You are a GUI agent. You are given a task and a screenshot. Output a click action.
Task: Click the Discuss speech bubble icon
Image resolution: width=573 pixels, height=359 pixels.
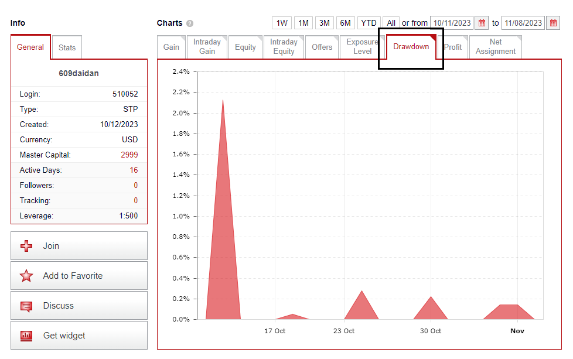pos(26,306)
